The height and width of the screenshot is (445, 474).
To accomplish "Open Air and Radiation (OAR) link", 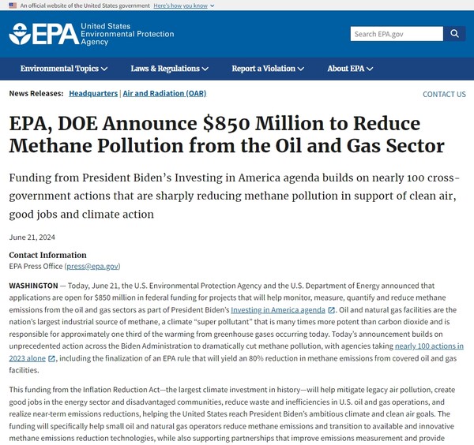I will click(162, 94).
